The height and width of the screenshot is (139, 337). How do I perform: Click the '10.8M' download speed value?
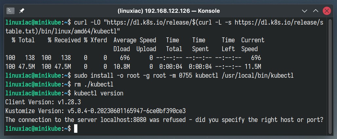point(122,67)
